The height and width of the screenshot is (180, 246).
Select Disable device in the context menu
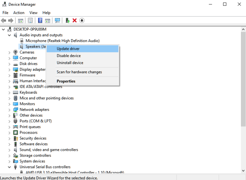[x=69, y=56]
